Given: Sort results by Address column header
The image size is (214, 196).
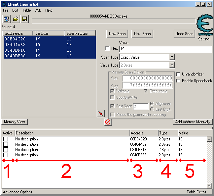Looking at the screenshot, I should tap(18, 33).
